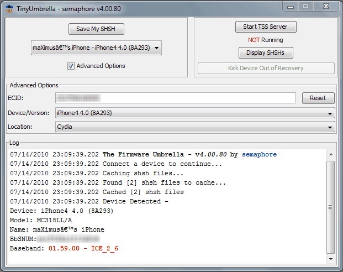This screenshot has width=343, height=272.
Task: Click 'Found [2] shsh files to cache...' line
Action: [118, 182]
